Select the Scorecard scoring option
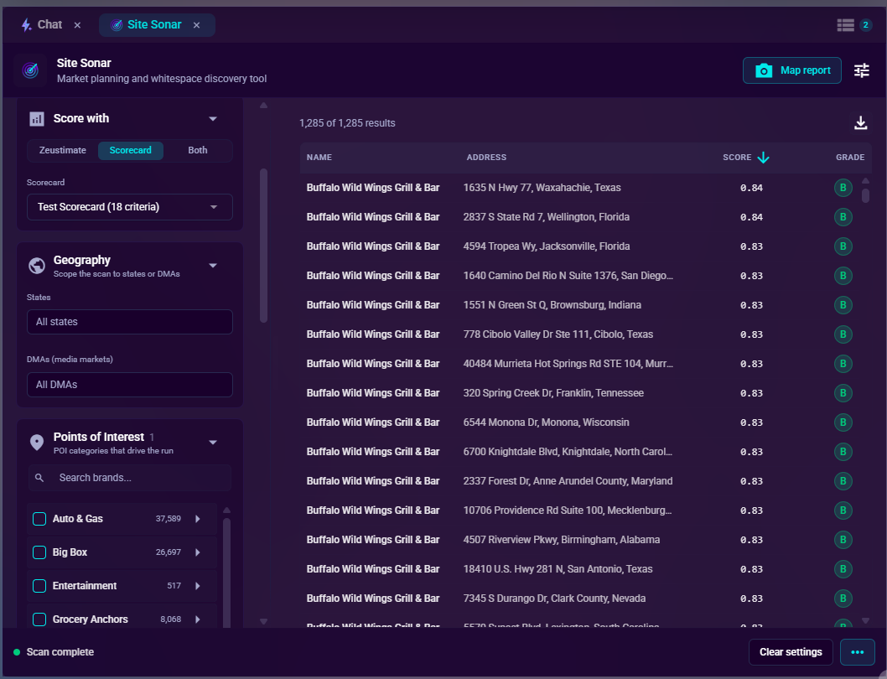Viewport: 887px width, 679px height. click(131, 151)
